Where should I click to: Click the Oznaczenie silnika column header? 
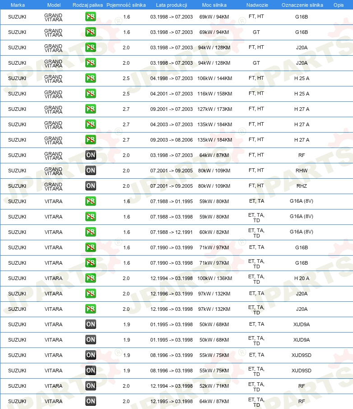[302, 5]
